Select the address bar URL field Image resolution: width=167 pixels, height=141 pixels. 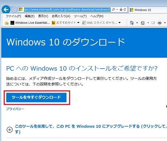click(x=67, y=10)
